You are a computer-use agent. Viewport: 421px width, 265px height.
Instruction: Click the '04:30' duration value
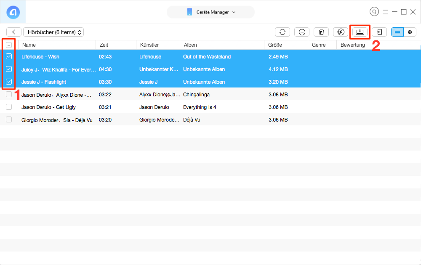pos(105,69)
